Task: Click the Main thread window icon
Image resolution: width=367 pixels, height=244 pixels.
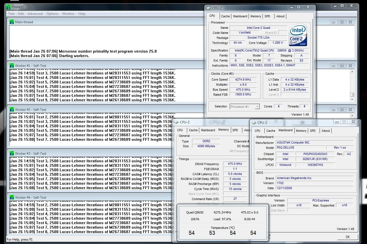Action: [x=12, y=22]
